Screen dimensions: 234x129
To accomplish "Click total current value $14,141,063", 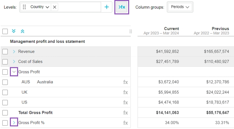I will 167,113.
